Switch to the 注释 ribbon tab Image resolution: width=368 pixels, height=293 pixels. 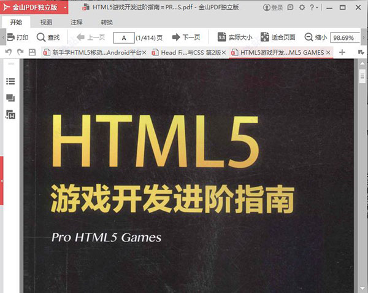click(x=77, y=22)
